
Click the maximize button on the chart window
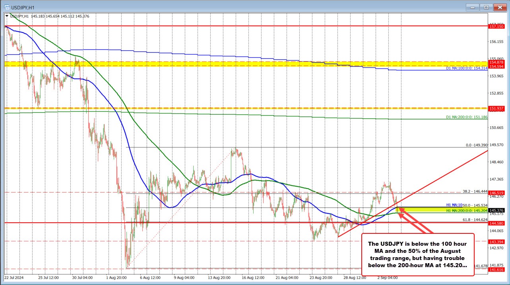click(485, 7)
